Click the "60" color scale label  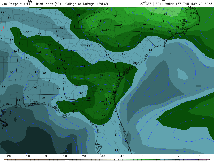point(160,156)
